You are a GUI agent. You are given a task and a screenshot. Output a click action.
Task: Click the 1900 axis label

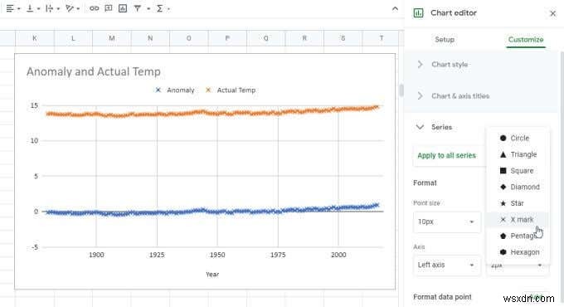coord(96,255)
